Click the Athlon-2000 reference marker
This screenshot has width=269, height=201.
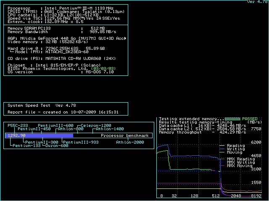pos(130,142)
